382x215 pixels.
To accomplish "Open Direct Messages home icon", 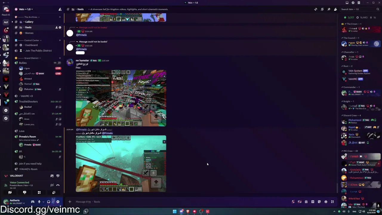I will pos(6,9).
